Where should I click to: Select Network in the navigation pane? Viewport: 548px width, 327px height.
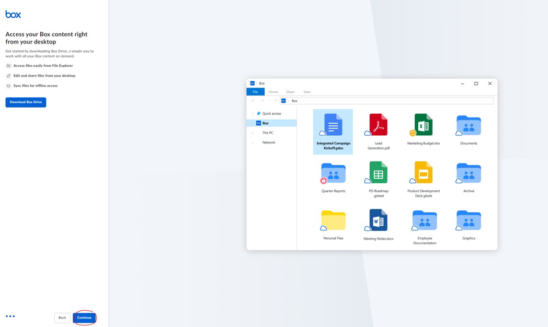pos(269,142)
